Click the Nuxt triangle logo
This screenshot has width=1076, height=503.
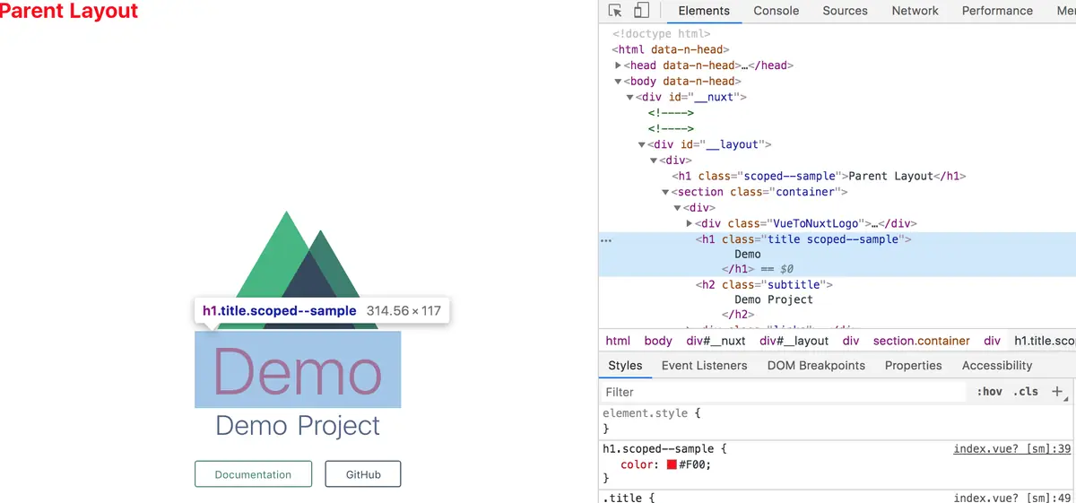click(298, 271)
